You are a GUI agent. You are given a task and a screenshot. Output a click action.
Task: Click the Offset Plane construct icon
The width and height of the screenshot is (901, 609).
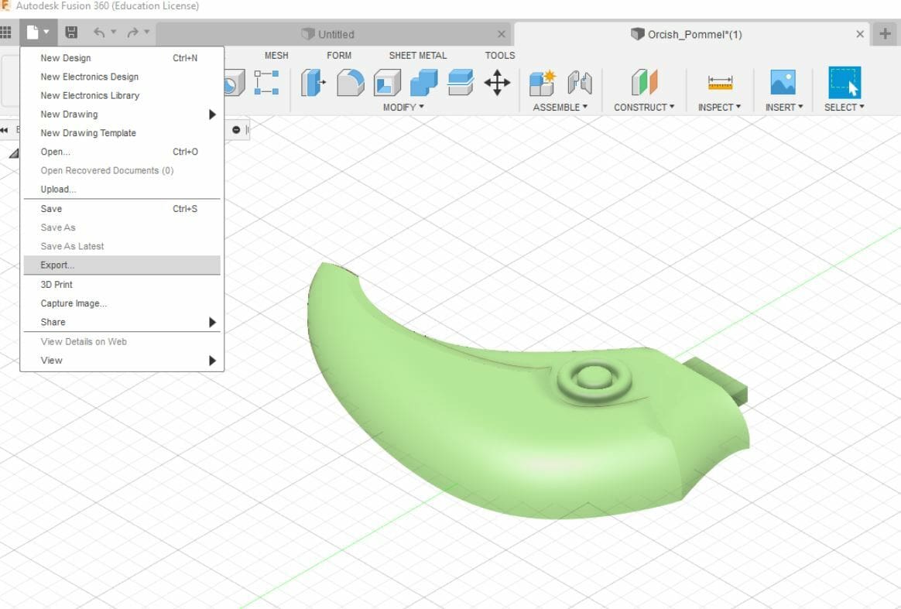coord(644,83)
